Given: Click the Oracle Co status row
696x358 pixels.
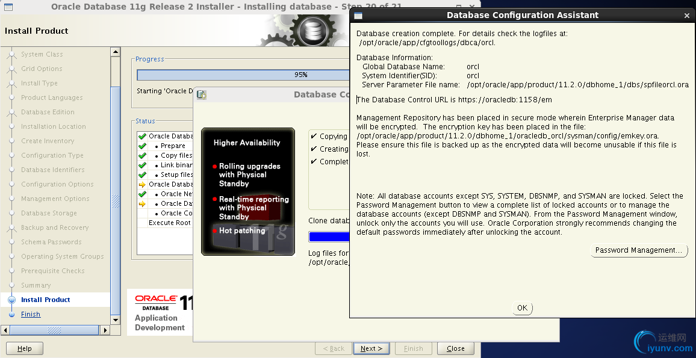Looking at the screenshot, I should tap(165, 213).
